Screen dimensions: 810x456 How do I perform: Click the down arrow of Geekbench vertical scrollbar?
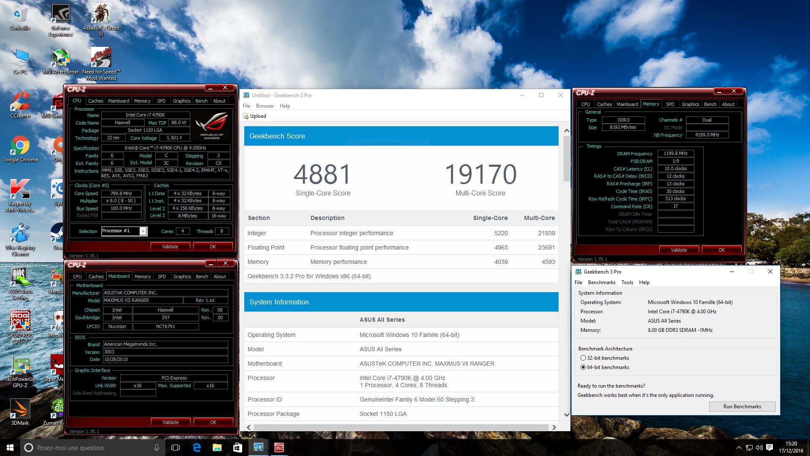567,415
